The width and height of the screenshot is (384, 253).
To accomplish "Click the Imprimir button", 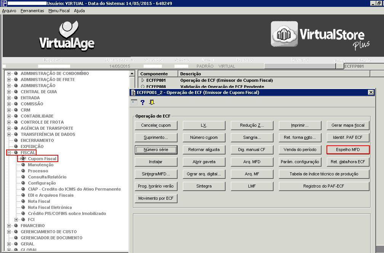I will pos(300,125).
